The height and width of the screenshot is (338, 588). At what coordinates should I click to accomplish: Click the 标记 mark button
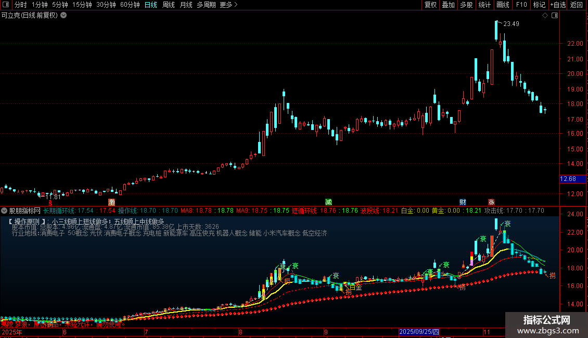(539, 5)
